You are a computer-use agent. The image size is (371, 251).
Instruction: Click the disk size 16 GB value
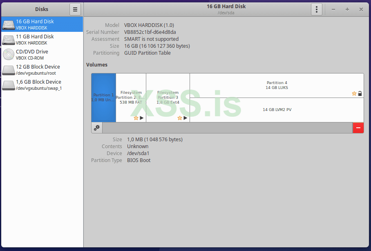point(157,46)
